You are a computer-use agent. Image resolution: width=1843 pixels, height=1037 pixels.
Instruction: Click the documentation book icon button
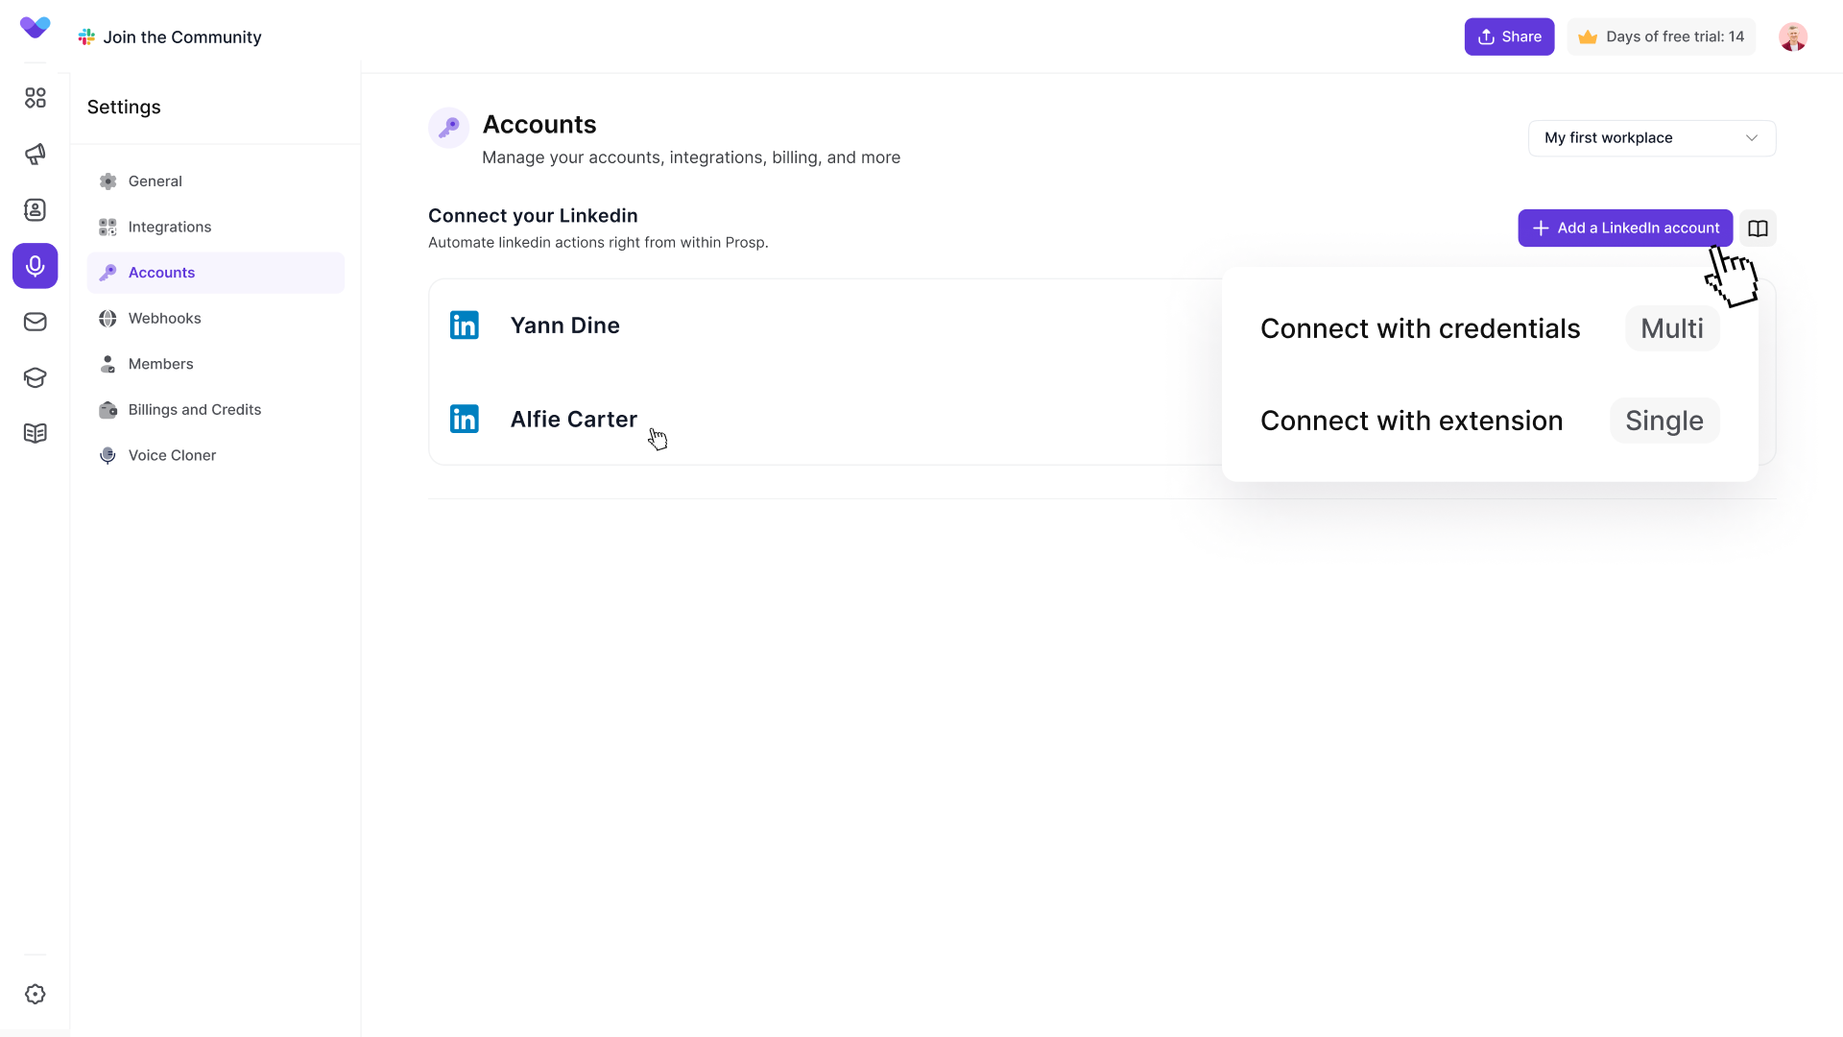(1758, 229)
